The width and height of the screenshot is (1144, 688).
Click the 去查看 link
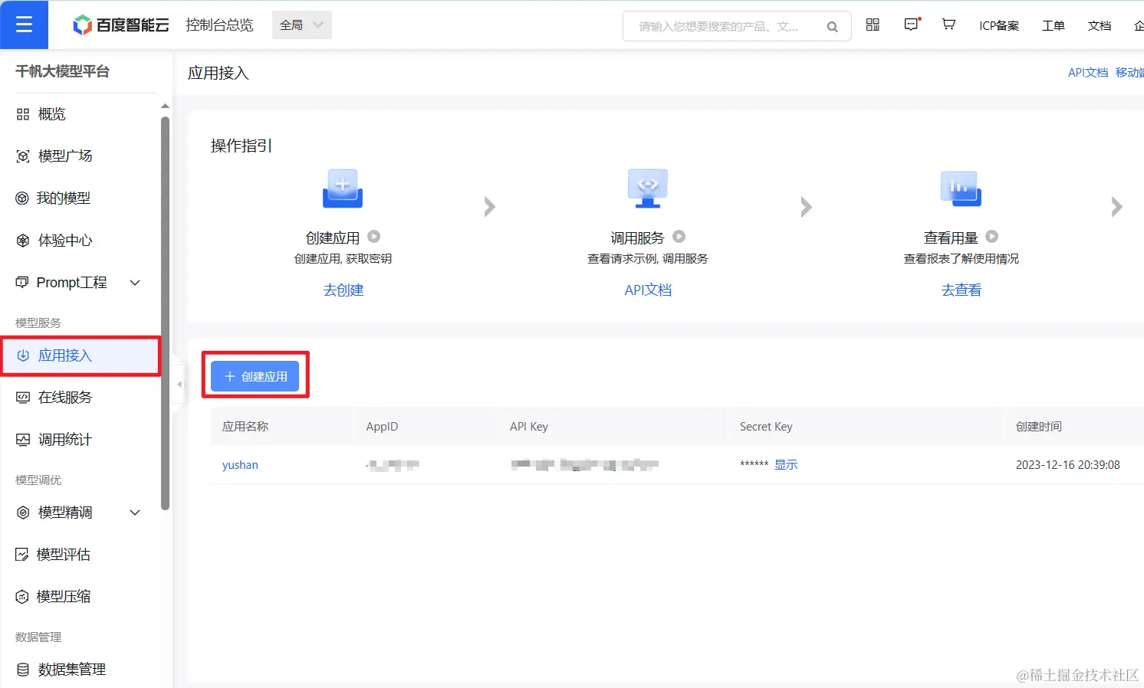point(962,290)
